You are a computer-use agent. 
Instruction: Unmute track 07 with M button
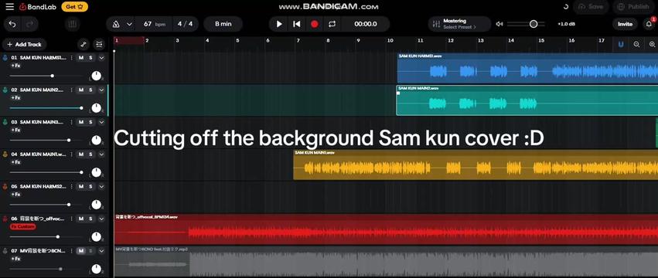[x=80, y=251]
